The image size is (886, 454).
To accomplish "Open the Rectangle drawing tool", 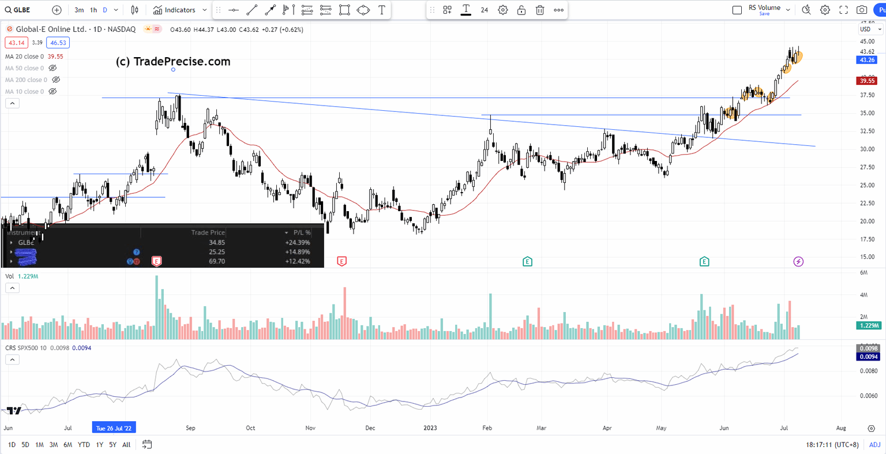I will 344,10.
